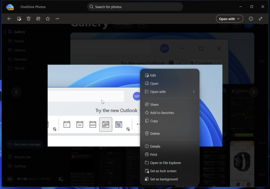Choose Delete in the context menu
This screenshot has height=189, width=270.
point(170,134)
